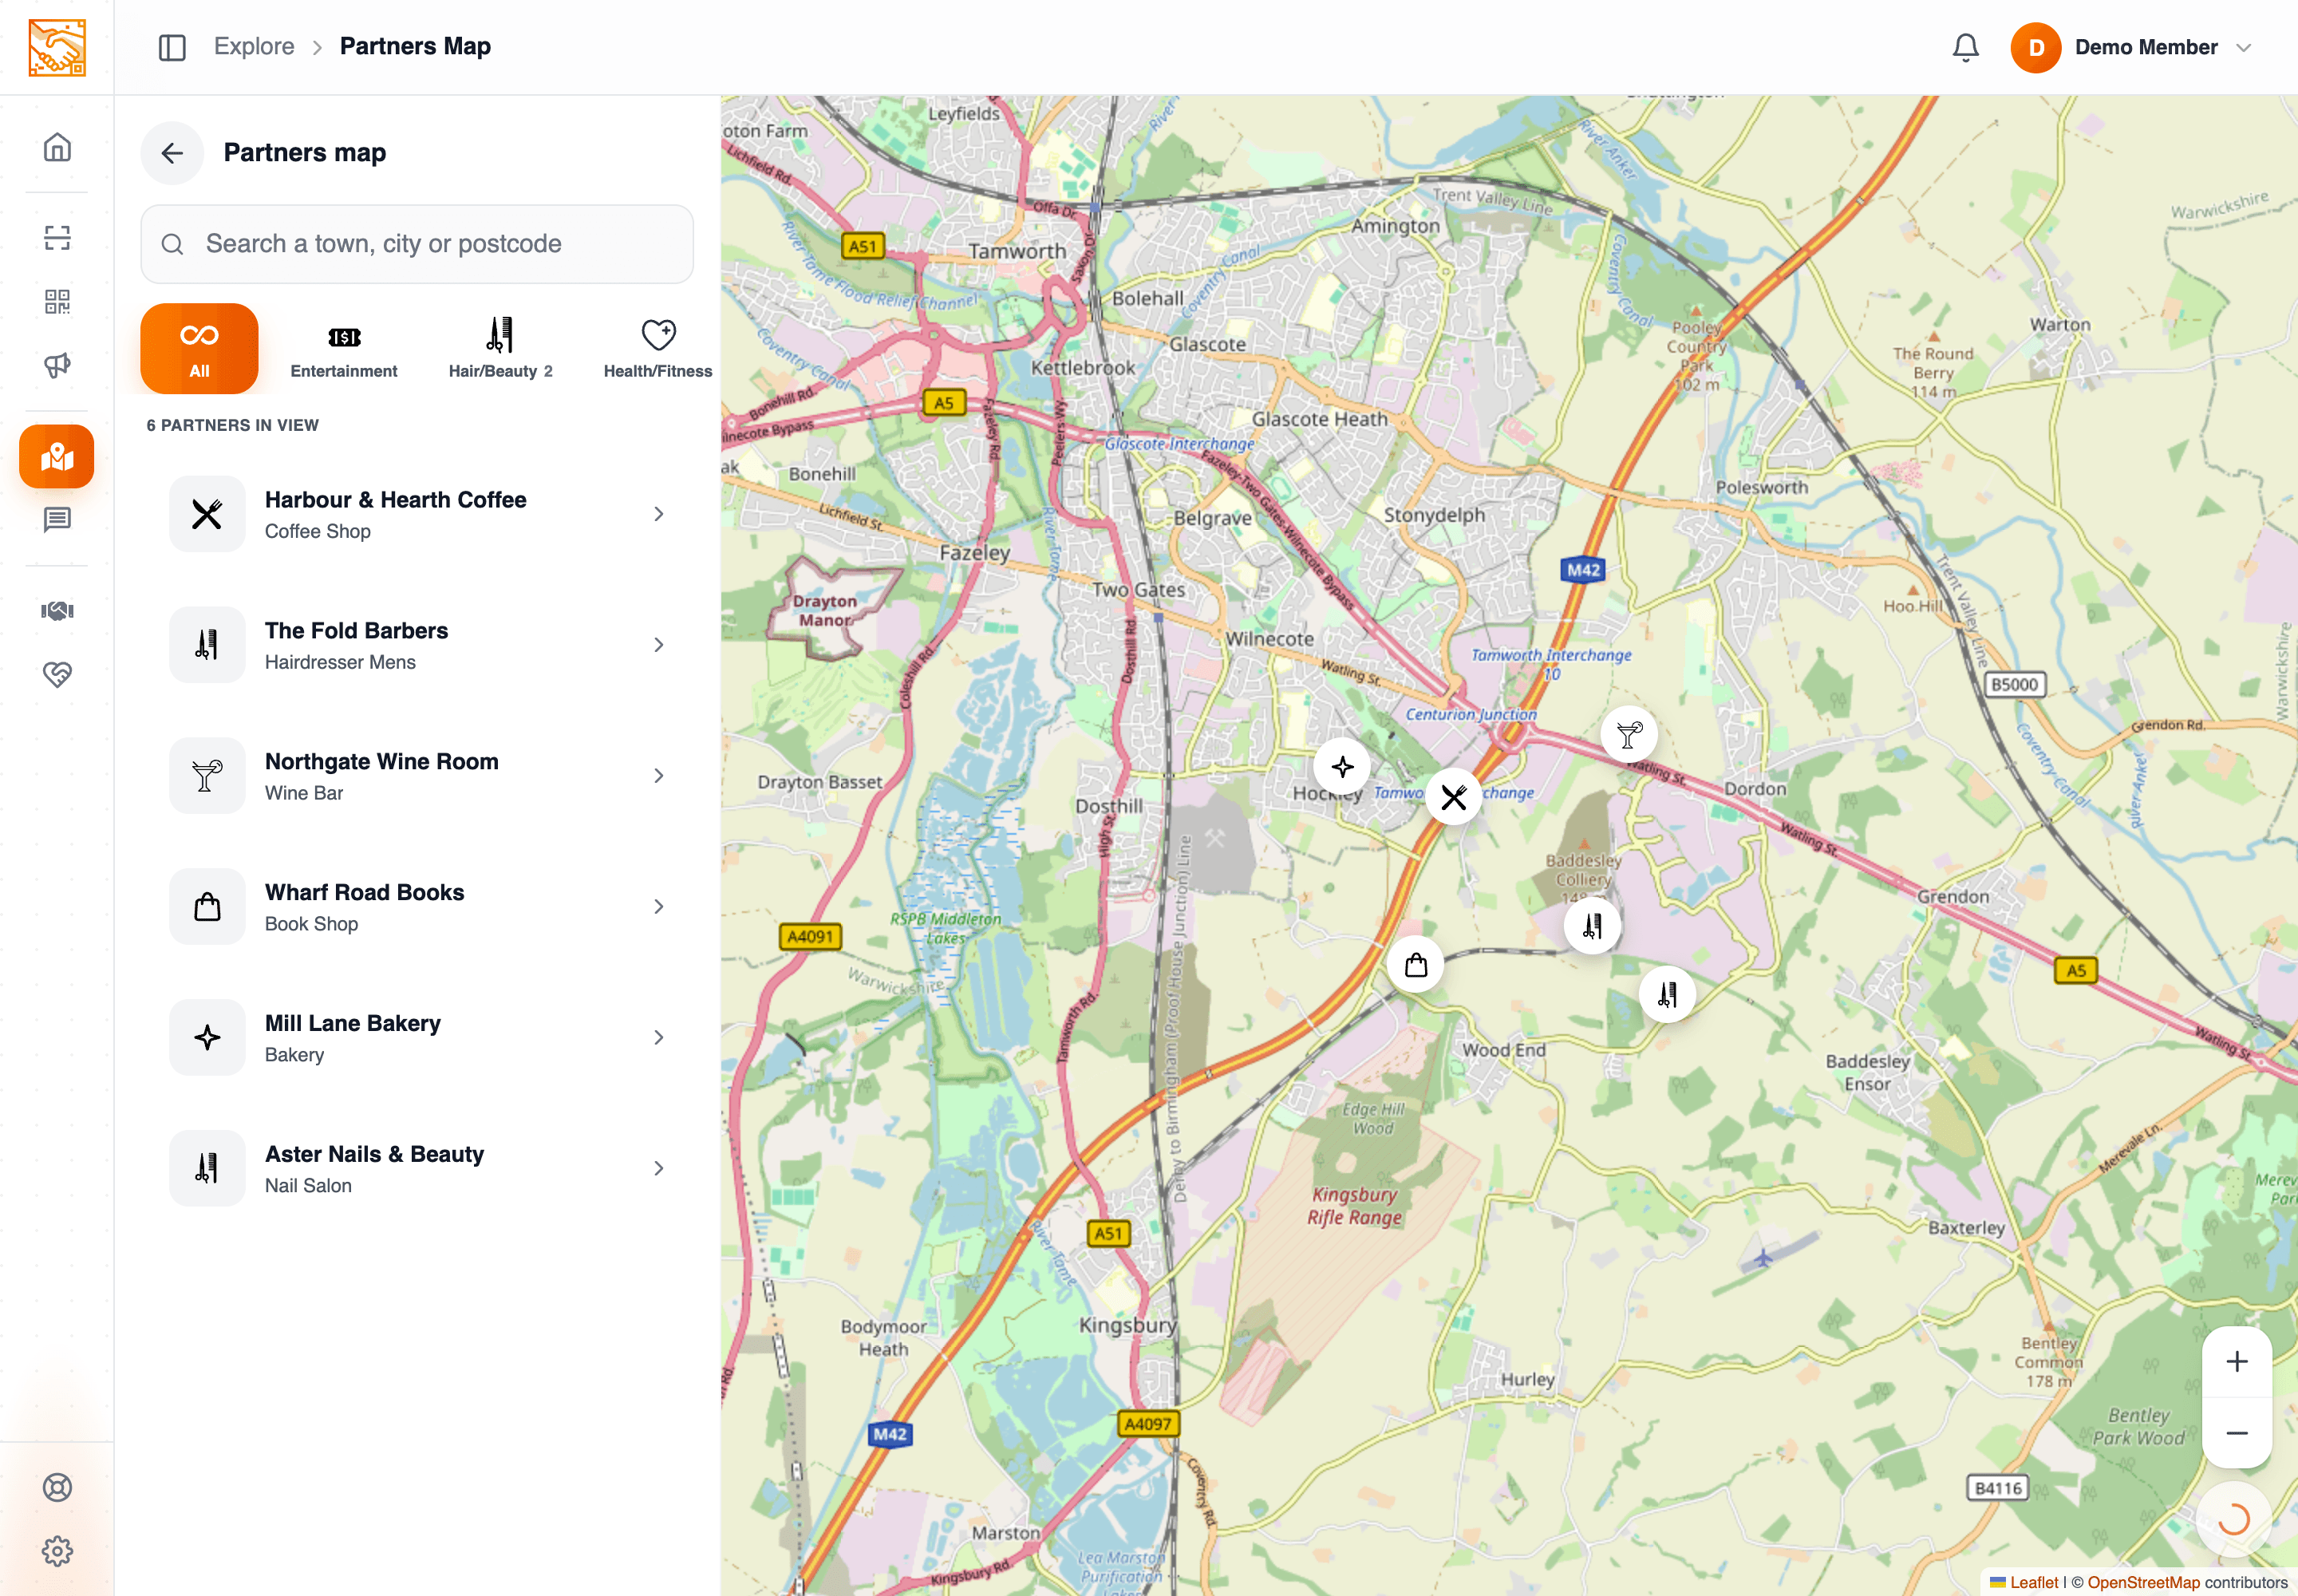Open the help lifebuoy icon
2298x1596 pixels.
(x=57, y=1487)
